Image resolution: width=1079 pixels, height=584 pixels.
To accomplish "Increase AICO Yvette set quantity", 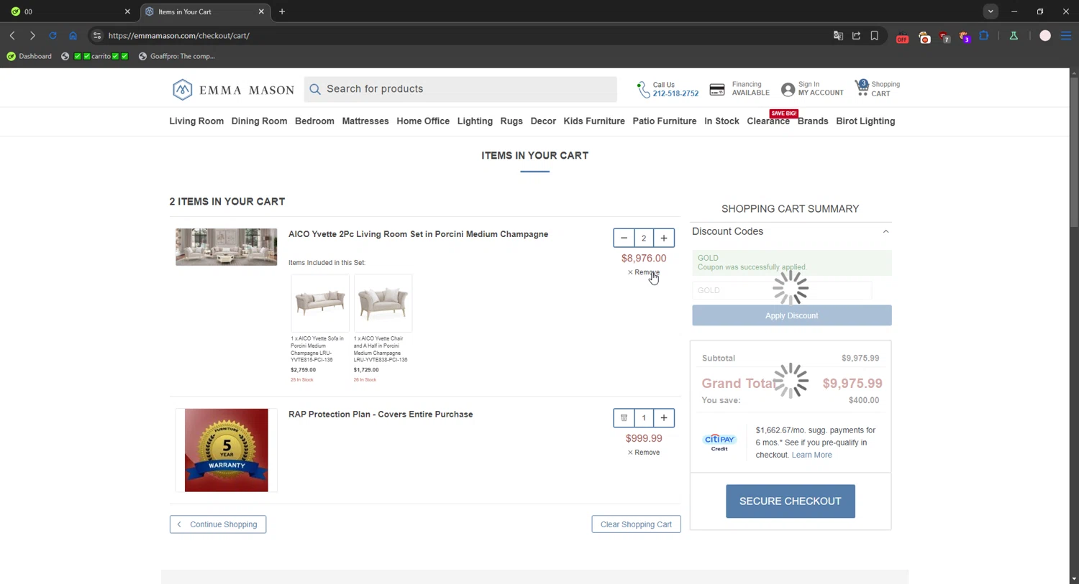I will point(664,238).
